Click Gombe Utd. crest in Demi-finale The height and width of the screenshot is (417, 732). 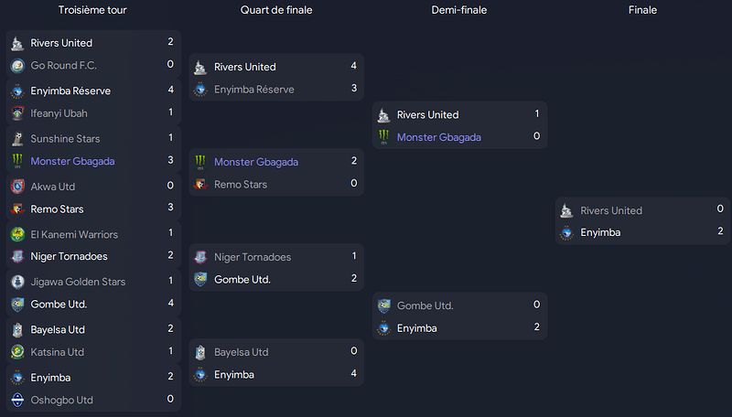pos(383,305)
